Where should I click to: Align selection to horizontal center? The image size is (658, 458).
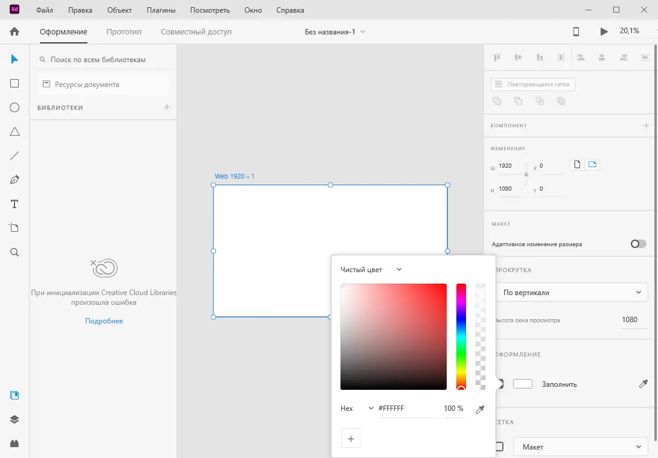click(x=601, y=57)
